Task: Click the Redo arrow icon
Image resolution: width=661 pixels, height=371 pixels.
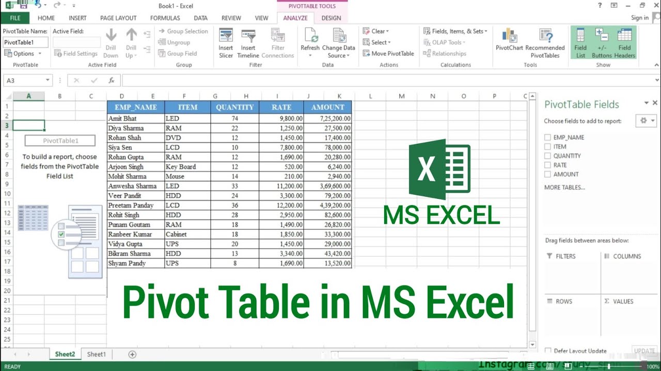Action: (57, 6)
